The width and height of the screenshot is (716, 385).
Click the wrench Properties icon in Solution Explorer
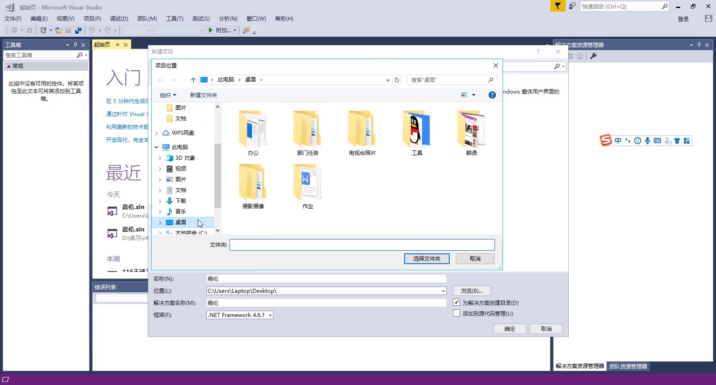[593, 56]
